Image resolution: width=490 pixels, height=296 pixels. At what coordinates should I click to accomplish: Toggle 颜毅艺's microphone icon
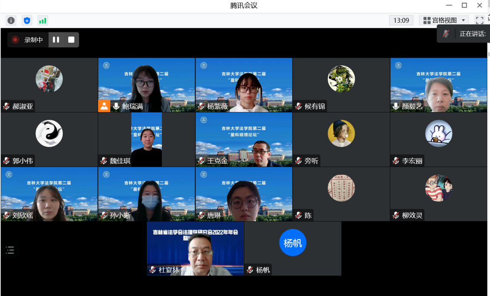(396, 106)
